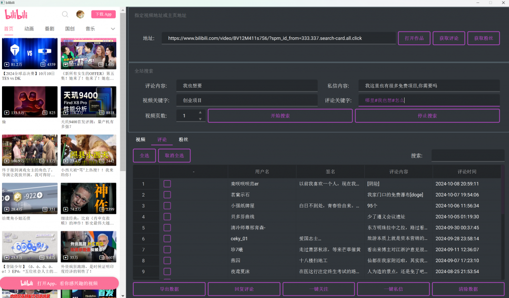The height and width of the screenshot is (298, 509).
Task: Click the 地址 URL input field
Action: pyautogui.click(x=278, y=38)
